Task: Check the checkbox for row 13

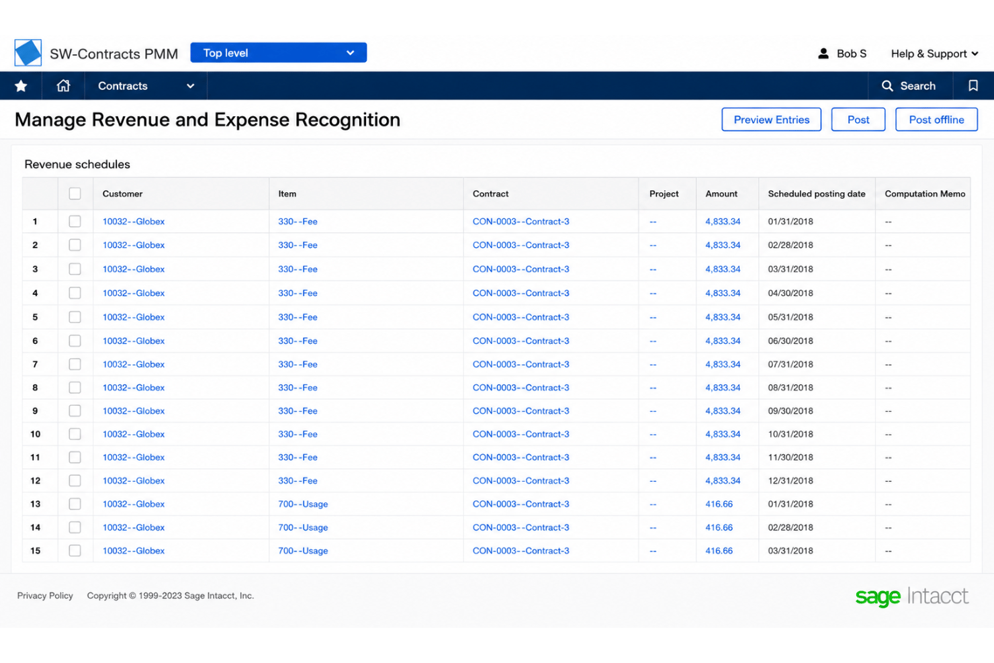Action: 75,504
